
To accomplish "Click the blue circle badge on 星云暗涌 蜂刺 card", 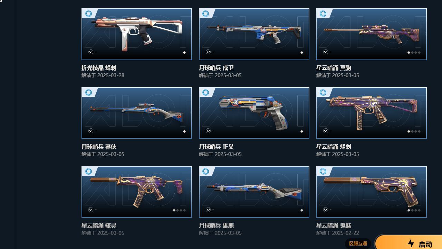I will click(x=323, y=93).
